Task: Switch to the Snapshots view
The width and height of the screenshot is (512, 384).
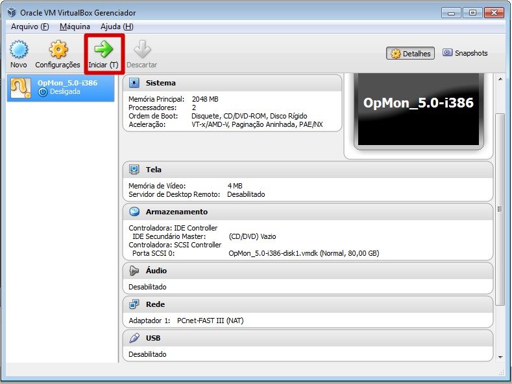Action: [465, 53]
